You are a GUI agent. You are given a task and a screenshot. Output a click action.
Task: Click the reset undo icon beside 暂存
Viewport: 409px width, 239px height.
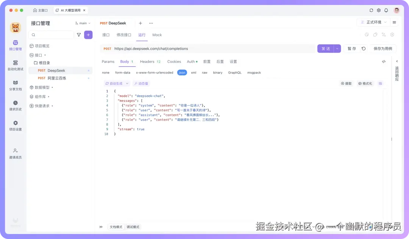pyautogui.click(x=364, y=48)
